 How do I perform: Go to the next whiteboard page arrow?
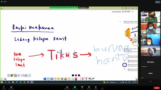(x=22, y=75)
